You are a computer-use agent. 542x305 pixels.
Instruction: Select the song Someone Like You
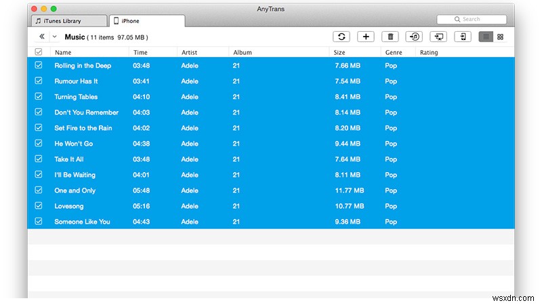coord(82,222)
